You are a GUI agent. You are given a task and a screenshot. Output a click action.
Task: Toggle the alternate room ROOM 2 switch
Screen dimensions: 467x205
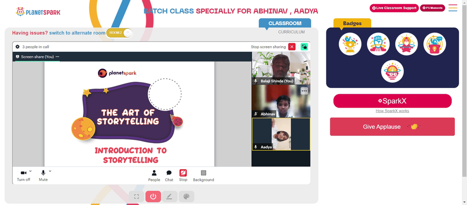119,33
